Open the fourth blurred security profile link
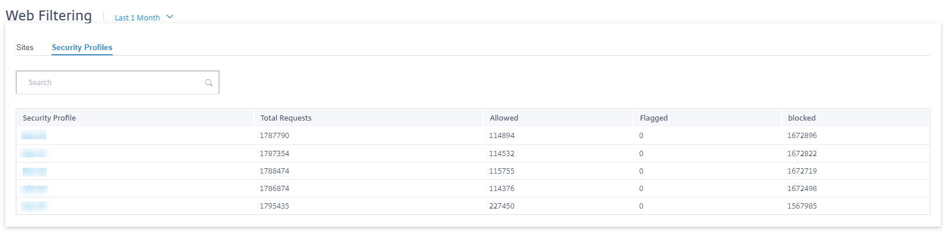 pos(34,189)
